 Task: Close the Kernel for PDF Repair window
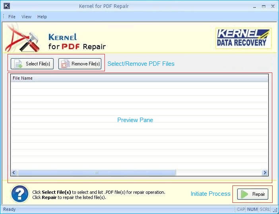[273, 6]
